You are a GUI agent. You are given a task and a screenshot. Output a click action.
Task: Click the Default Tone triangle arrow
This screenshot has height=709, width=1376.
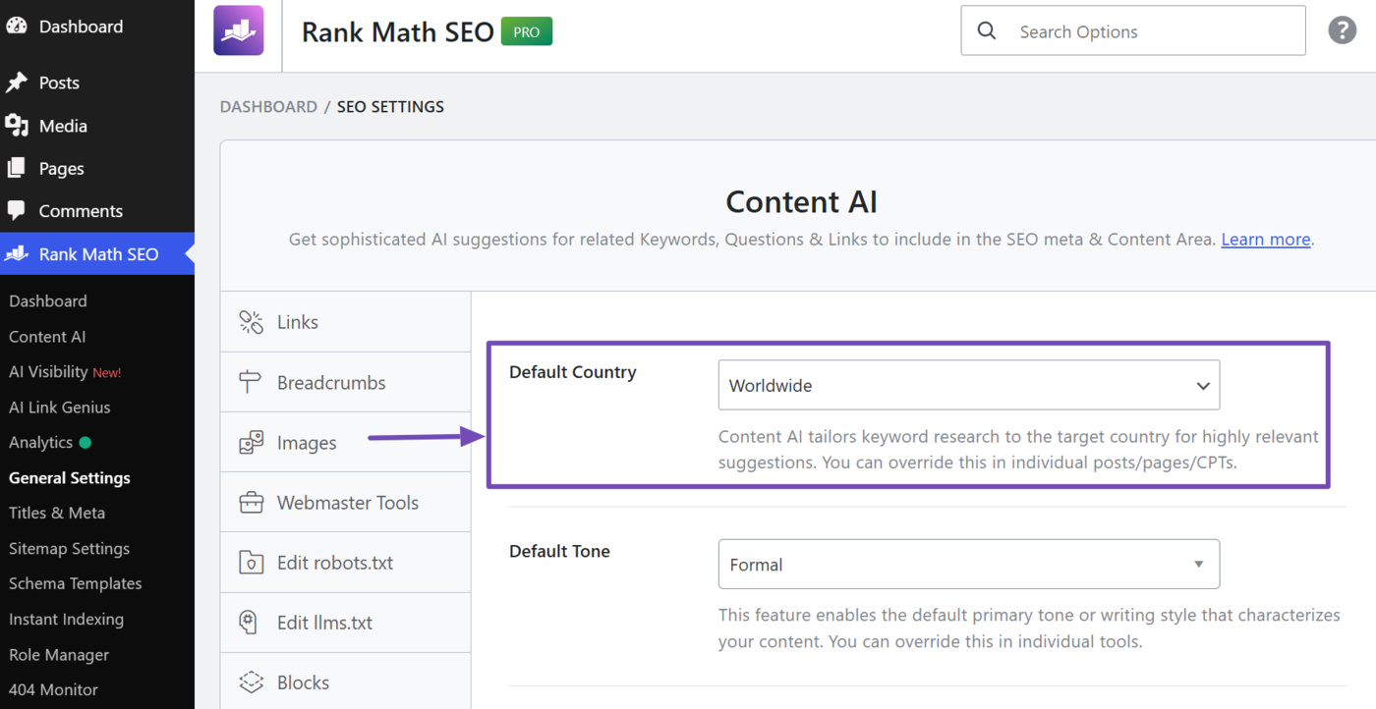pyautogui.click(x=1198, y=565)
